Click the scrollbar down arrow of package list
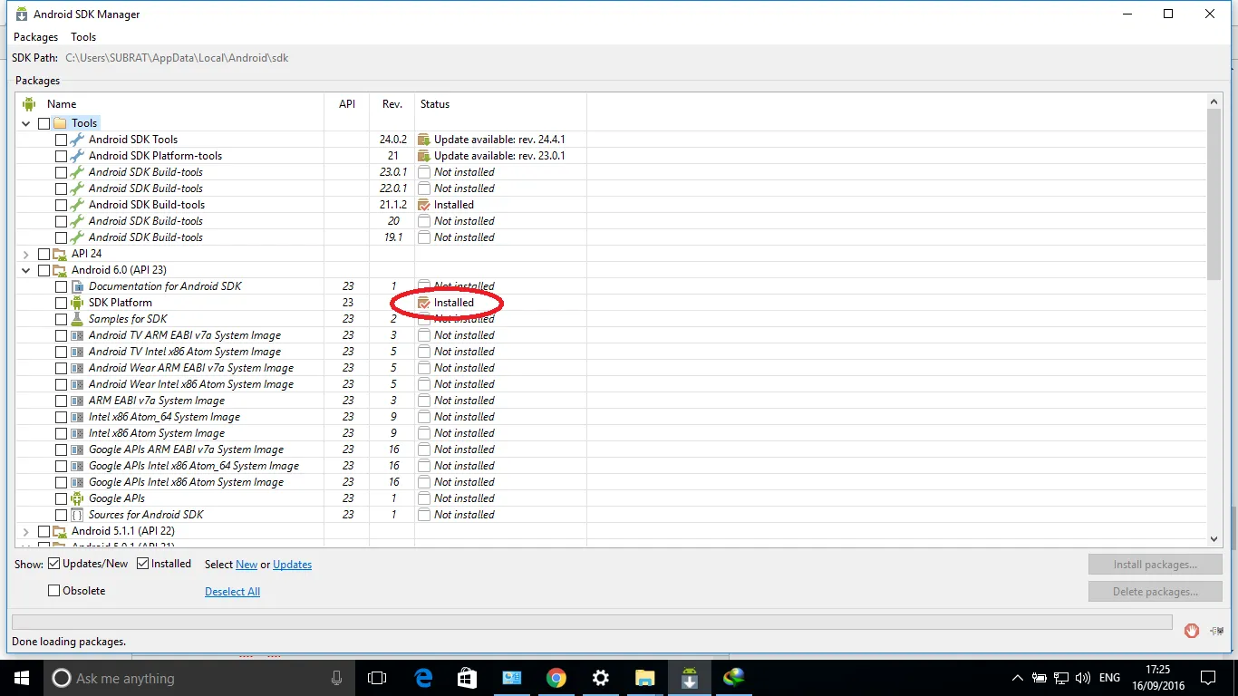 [x=1215, y=538]
